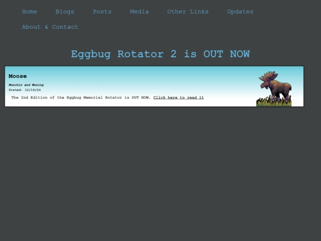Image resolution: width=321 pixels, height=241 pixels.
Task: Open the Posts section
Action: pyautogui.click(x=102, y=12)
